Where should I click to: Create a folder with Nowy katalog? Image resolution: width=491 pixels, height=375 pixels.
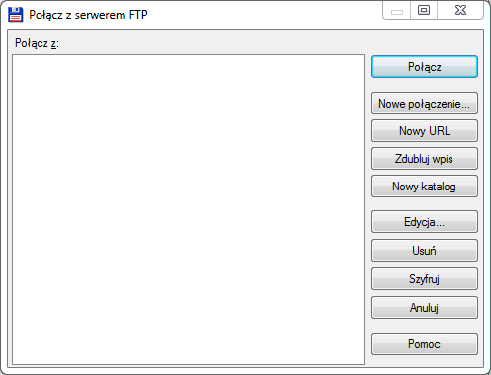coord(425,187)
